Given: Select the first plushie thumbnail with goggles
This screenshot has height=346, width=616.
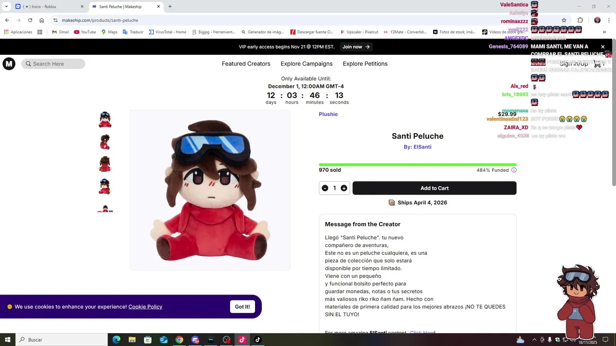Looking at the screenshot, I should pyautogui.click(x=105, y=120).
